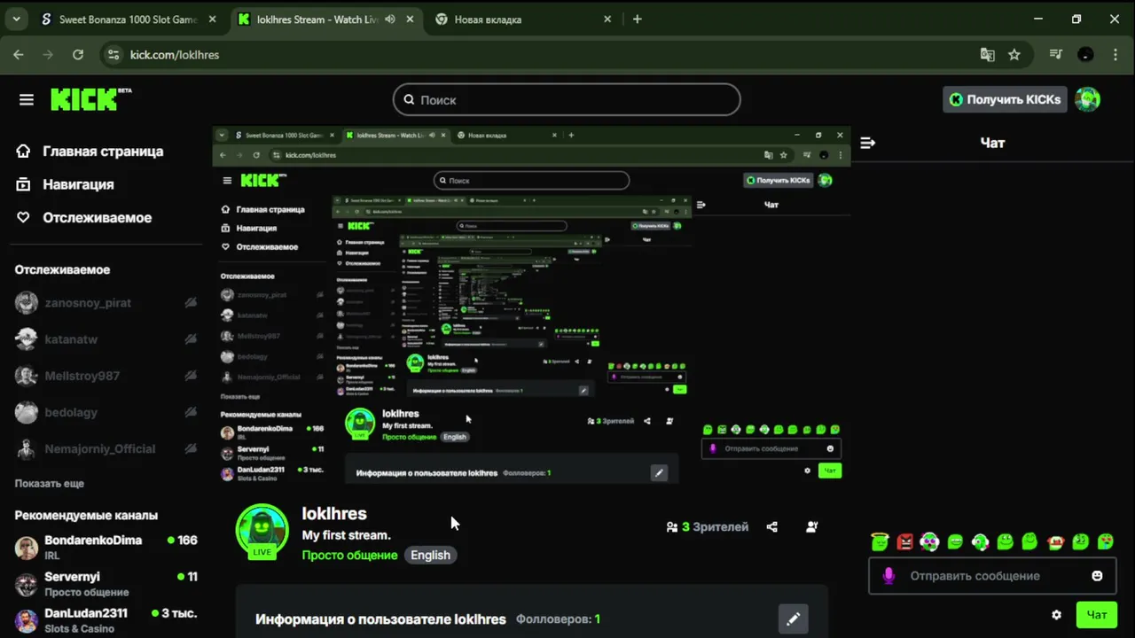Open the emoji picker in chat input
This screenshot has height=638, width=1135.
click(1097, 576)
